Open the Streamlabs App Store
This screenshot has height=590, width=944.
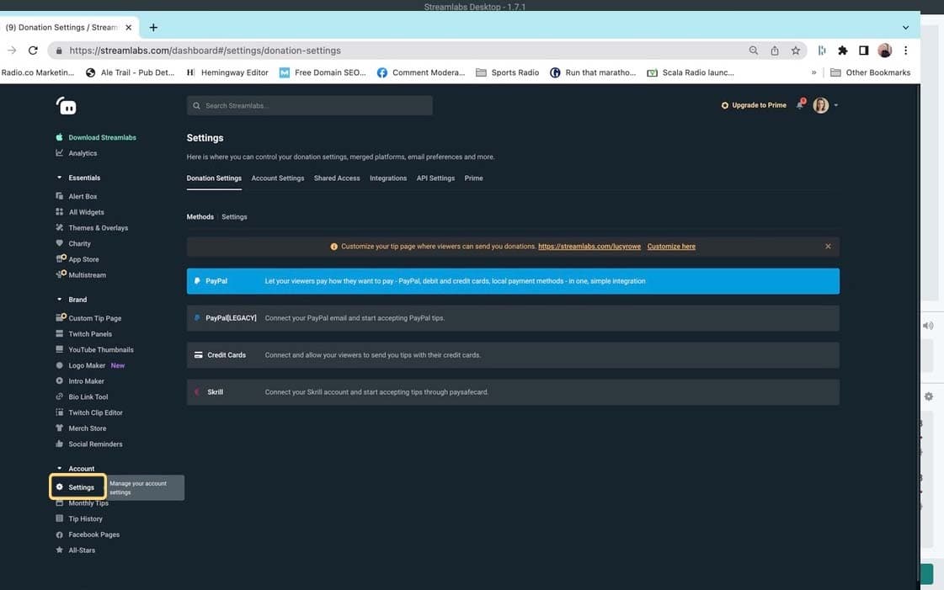click(x=86, y=258)
